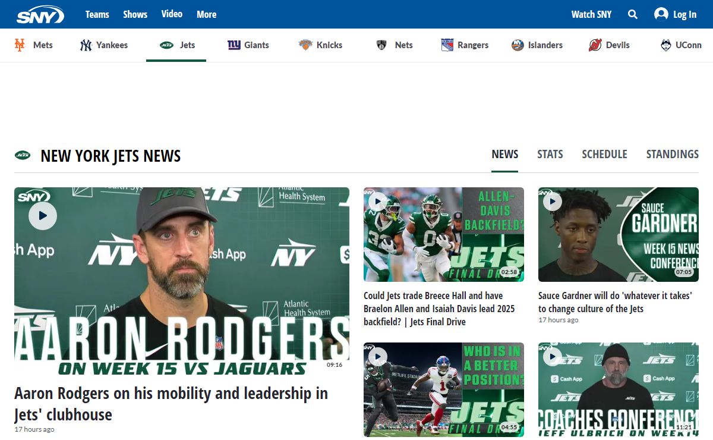The height and width of the screenshot is (440, 713).
Task: Click the 02:58 duration label
Action: (x=509, y=272)
